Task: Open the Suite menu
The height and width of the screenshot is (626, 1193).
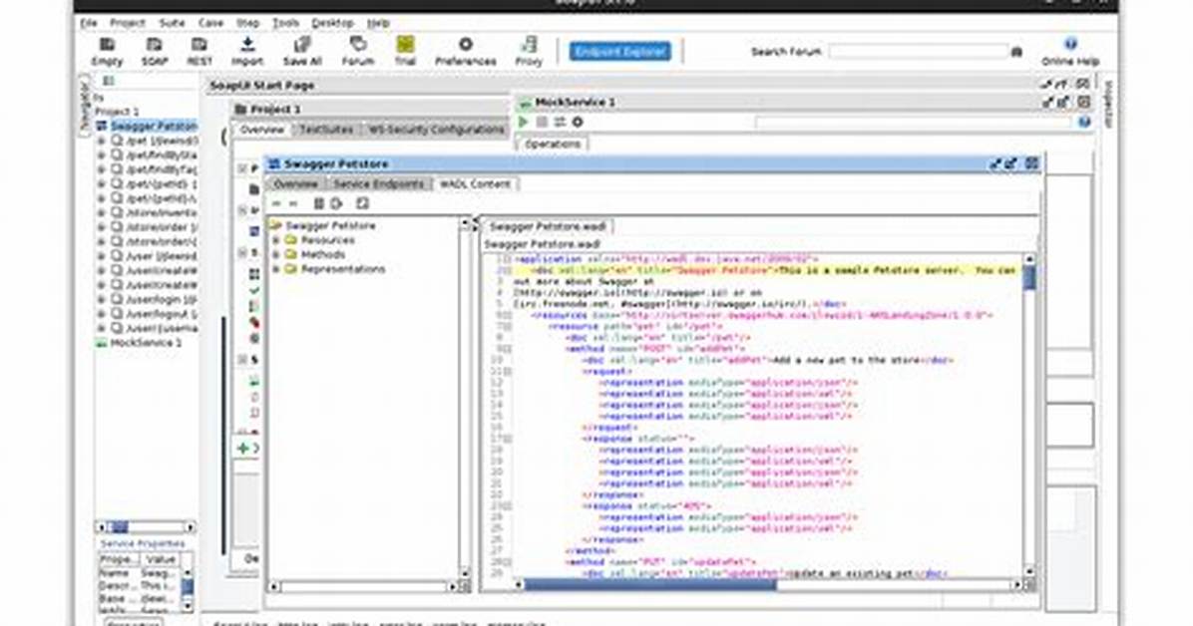Action: tap(172, 24)
